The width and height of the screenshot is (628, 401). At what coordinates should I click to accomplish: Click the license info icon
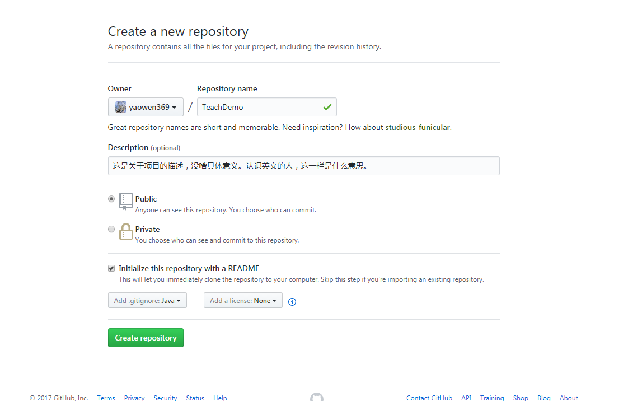[x=292, y=301]
